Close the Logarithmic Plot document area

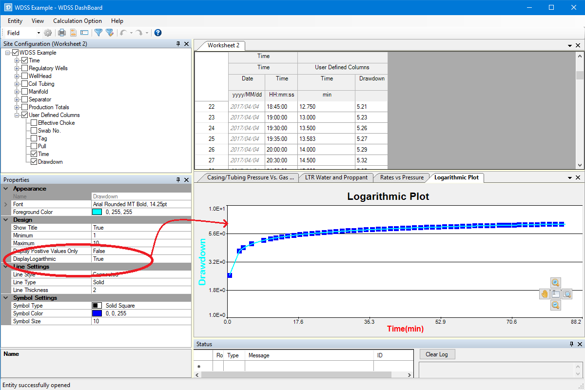(x=578, y=178)
